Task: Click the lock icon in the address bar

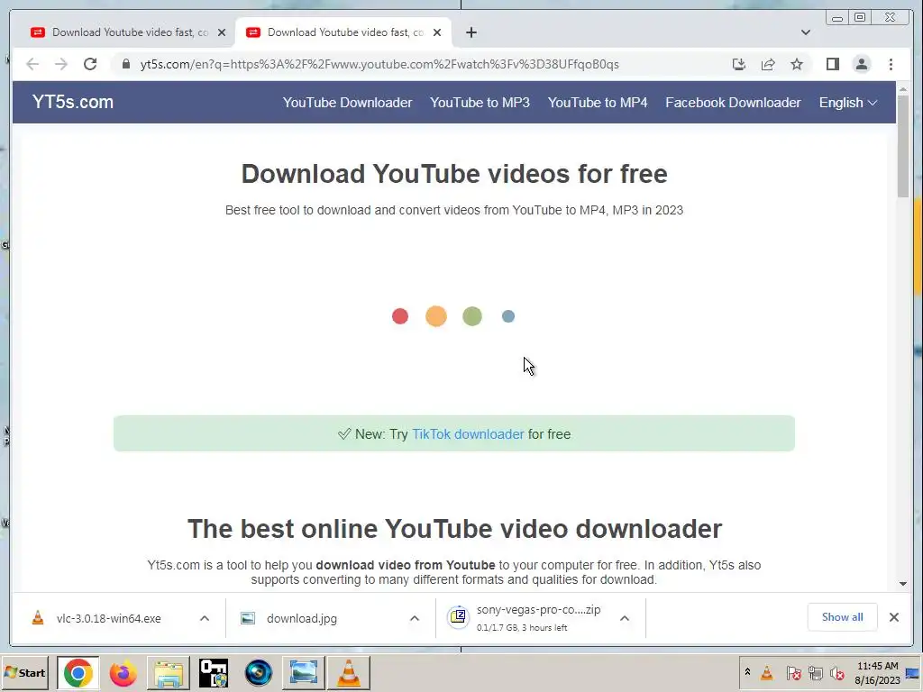Action: pyautogui.click(x=125, y=64)
